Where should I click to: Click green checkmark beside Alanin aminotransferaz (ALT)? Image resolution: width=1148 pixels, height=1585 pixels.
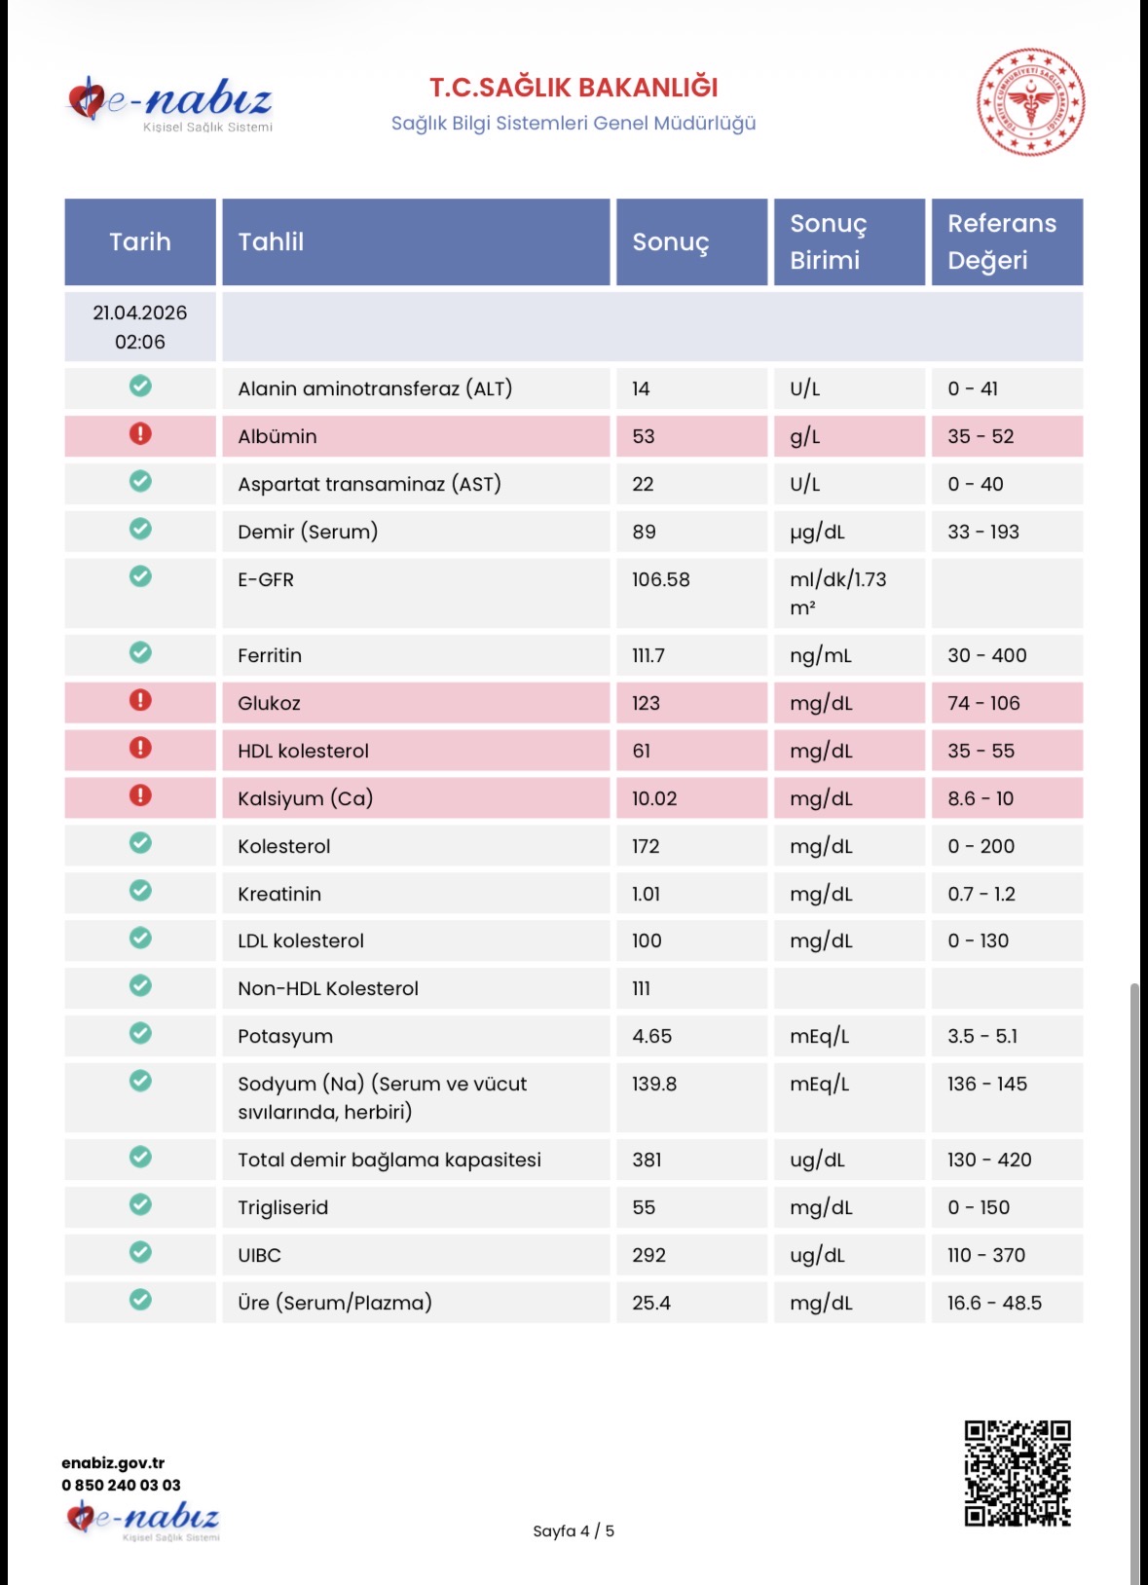[x=140, y=387]
